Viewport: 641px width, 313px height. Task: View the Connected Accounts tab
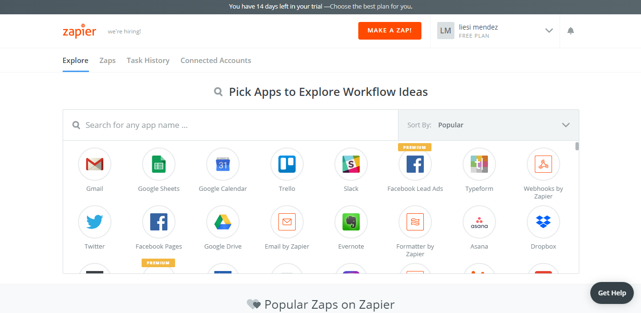[216, 61]
